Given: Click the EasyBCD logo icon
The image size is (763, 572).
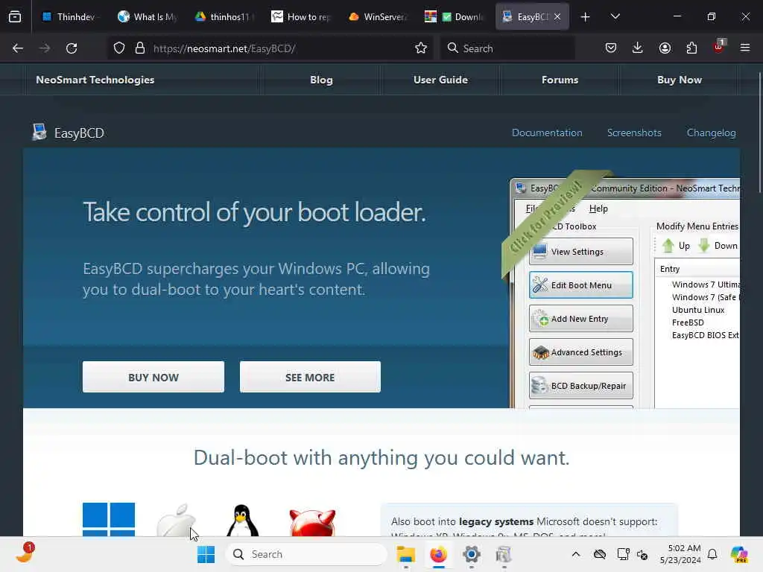Looking at the screenshot, I should pos(39,132).
